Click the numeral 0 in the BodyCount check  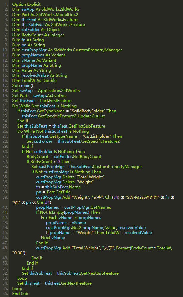(x=59, y=162)
